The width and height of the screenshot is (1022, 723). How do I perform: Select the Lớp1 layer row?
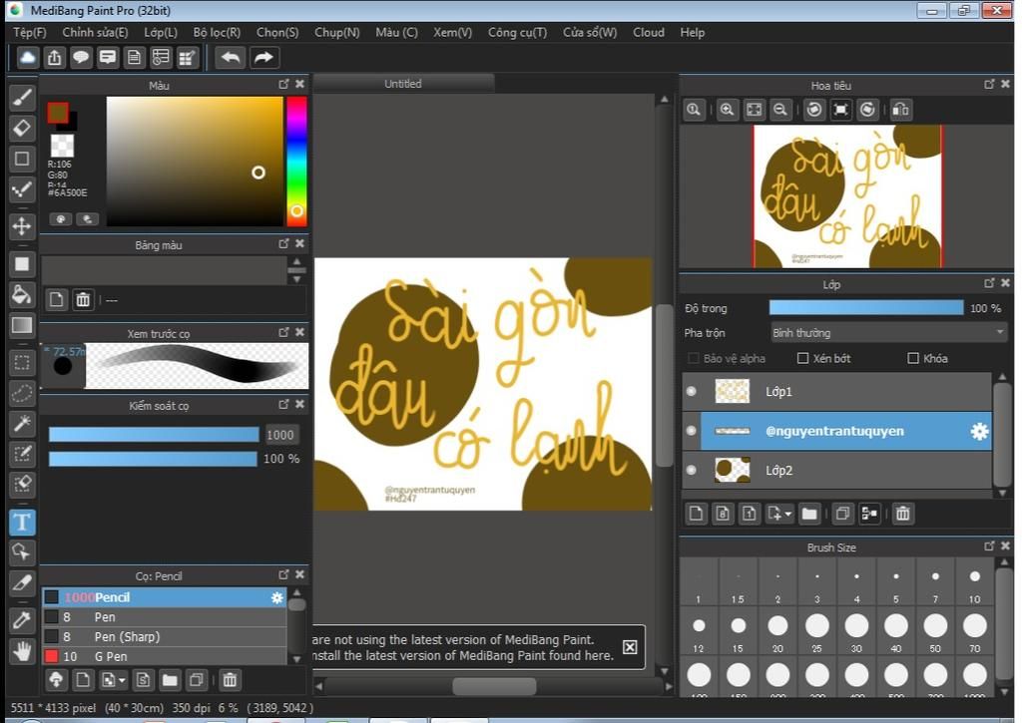(x=837, y=392)
